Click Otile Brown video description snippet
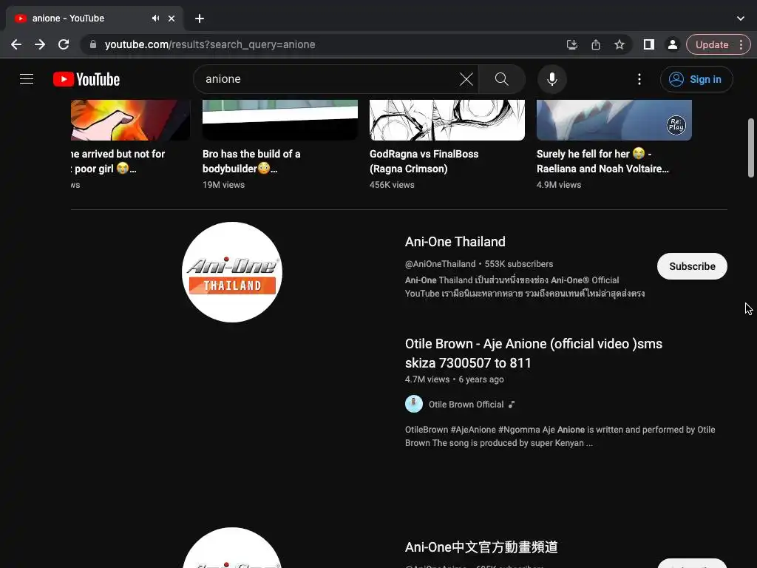This screenshot has height=568, width=757. point(560,436)
